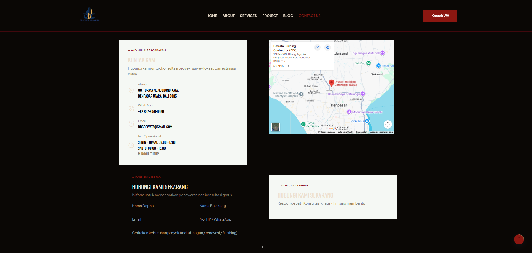
Task: Click the map directions icon
Action: (x=328, y=48)
